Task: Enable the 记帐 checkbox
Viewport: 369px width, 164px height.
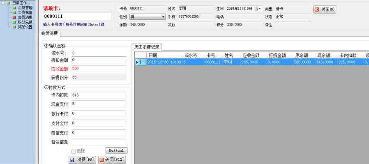Action: click(x=73, y=151)
